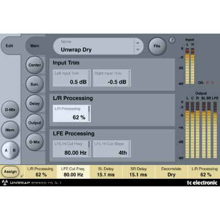Viewport: 220px width, 220px height.
Task: Open the Surr. page button
Action: point(35,84)
